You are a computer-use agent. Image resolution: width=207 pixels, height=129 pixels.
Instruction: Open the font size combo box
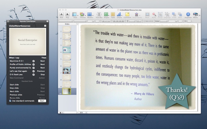(91, 21)
